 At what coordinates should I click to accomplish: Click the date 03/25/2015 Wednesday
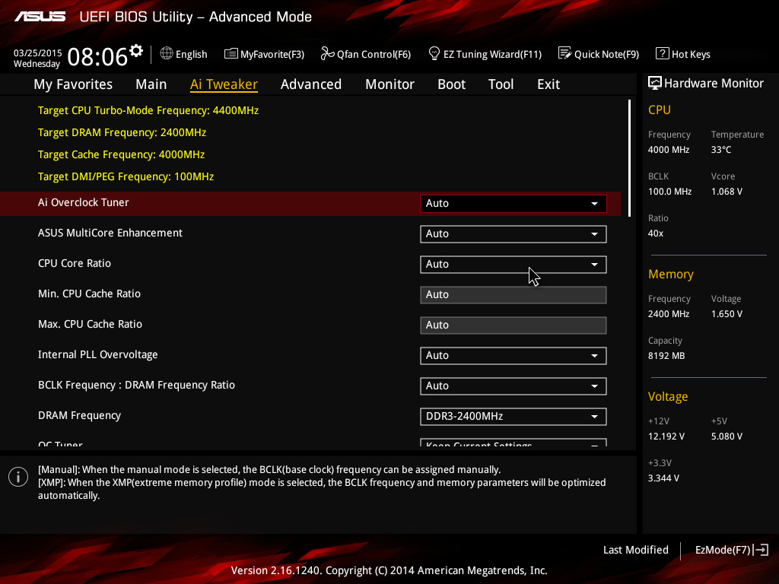[37, 58]
